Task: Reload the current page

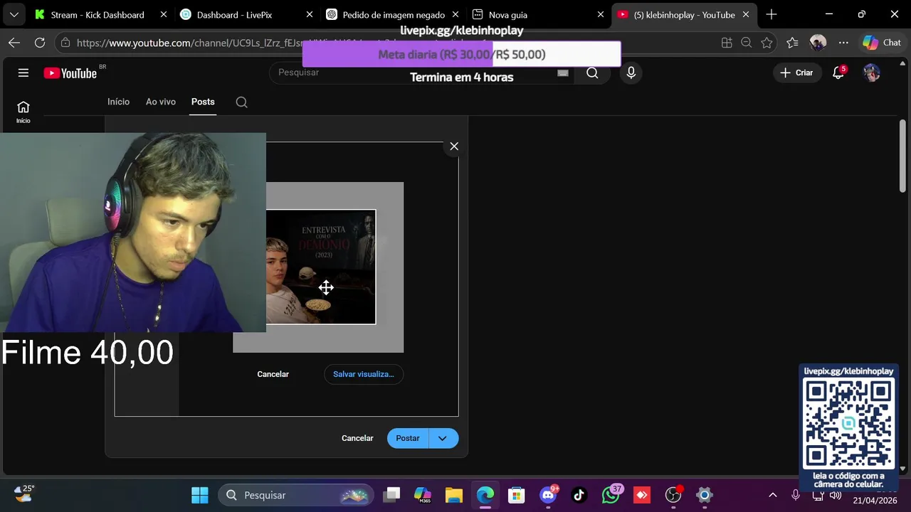Action: point(40,43)
